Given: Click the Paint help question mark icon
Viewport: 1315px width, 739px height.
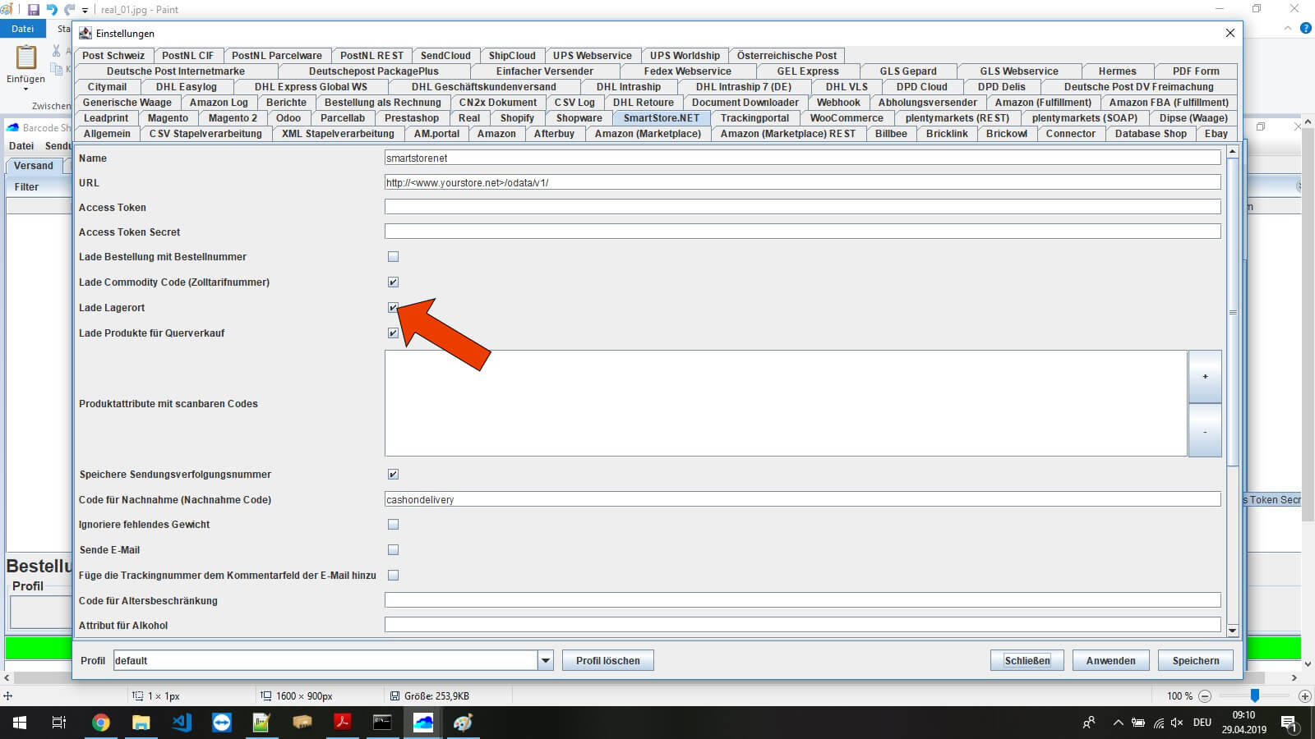Looking at the screenshot, I should (x=1305, y=28).
